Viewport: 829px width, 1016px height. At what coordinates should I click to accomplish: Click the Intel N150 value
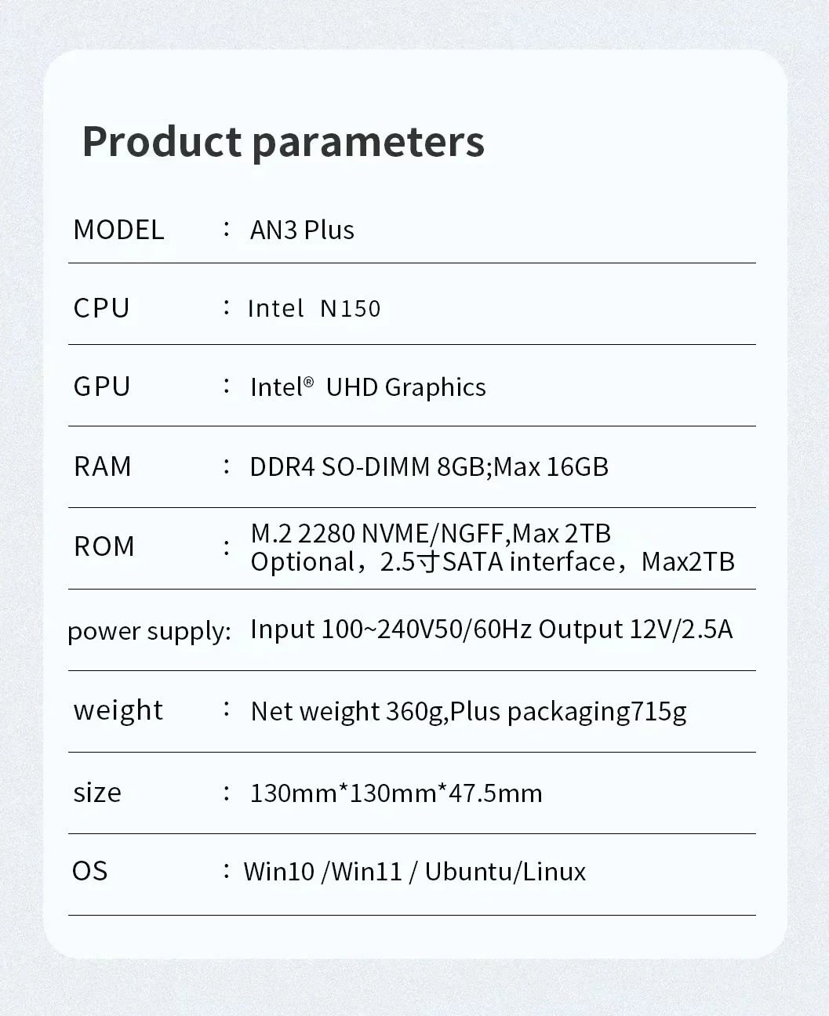(315, 308)
